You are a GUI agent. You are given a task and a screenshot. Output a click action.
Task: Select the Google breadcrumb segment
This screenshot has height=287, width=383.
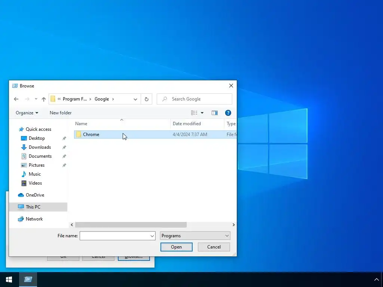(102, 99)
